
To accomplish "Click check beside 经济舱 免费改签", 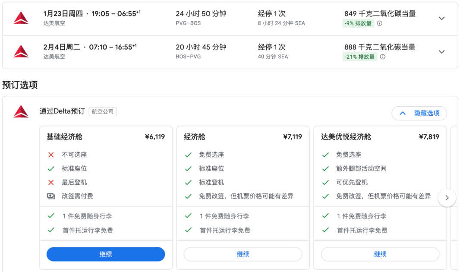I will [x=188, y=196].
